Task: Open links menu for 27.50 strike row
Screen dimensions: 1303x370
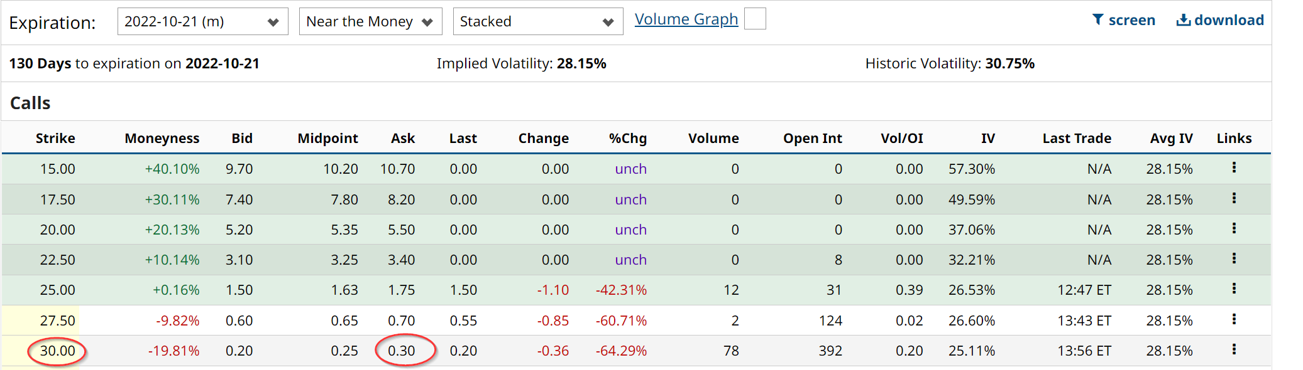Action: click(x=1234, y=319)
